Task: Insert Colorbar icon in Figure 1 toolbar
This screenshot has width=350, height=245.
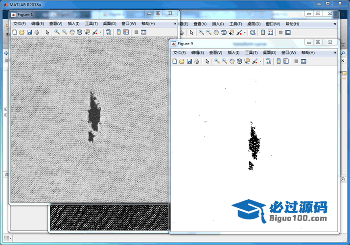Action: tap(119, 32)
